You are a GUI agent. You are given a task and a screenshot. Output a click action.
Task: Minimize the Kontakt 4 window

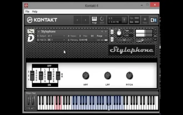(142, 5)
